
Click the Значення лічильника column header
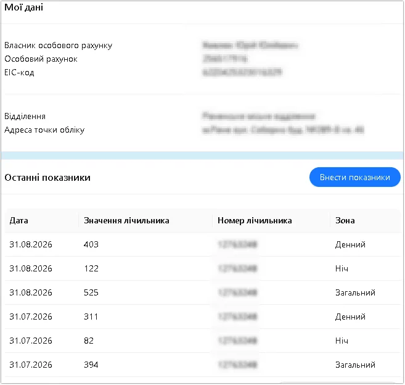[x=126, y=220]
